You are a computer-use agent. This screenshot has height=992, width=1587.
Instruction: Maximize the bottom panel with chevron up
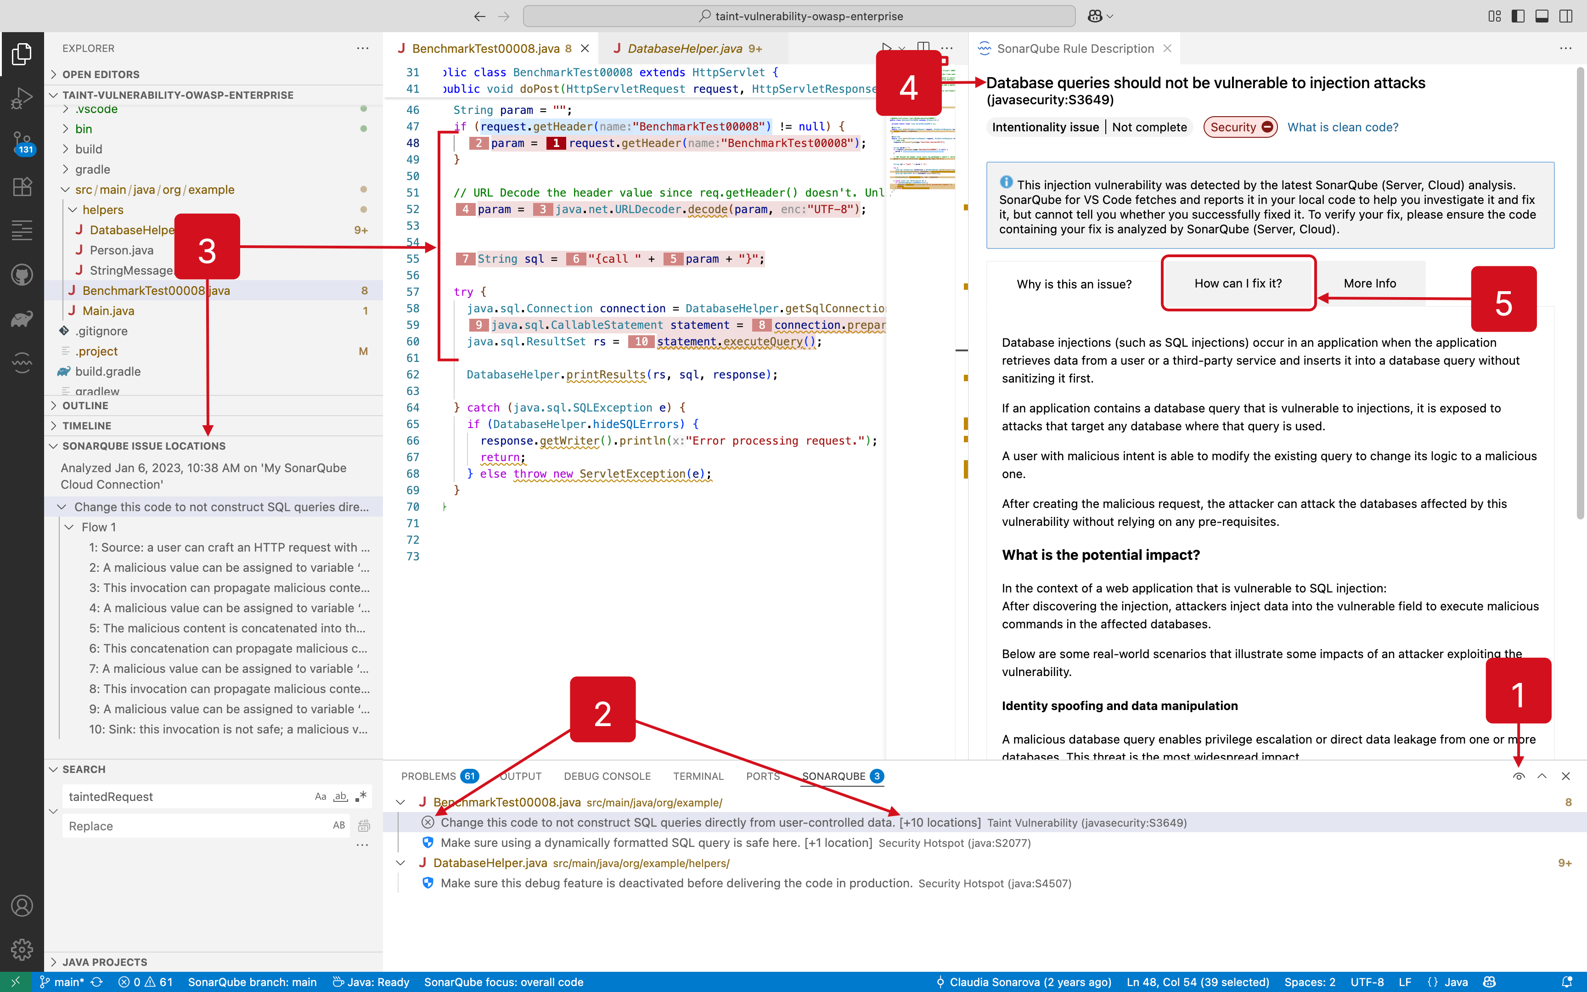pyautogui.click(x=1542, y=776)
